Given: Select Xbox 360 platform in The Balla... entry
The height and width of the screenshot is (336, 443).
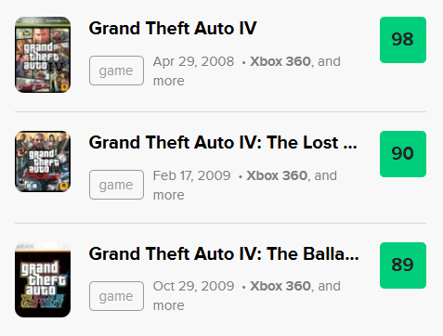Looking at the screenshot, I should point(280,286).
